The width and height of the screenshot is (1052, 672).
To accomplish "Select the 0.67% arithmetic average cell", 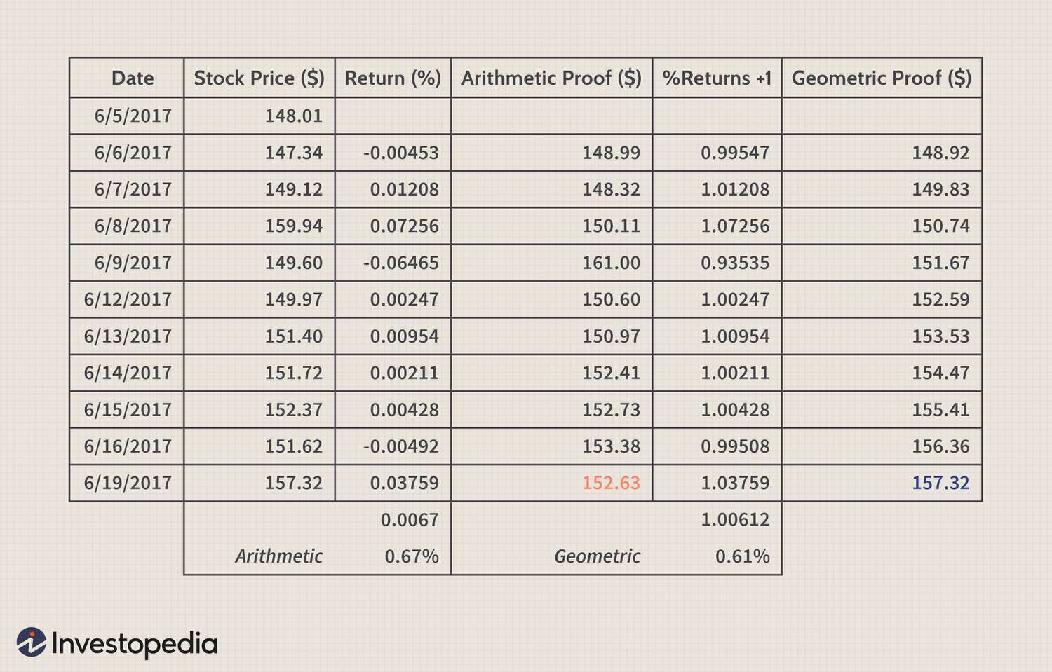I will [412, 556].
